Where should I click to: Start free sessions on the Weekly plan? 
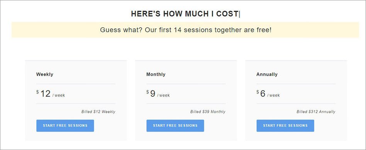click(65, 126)
